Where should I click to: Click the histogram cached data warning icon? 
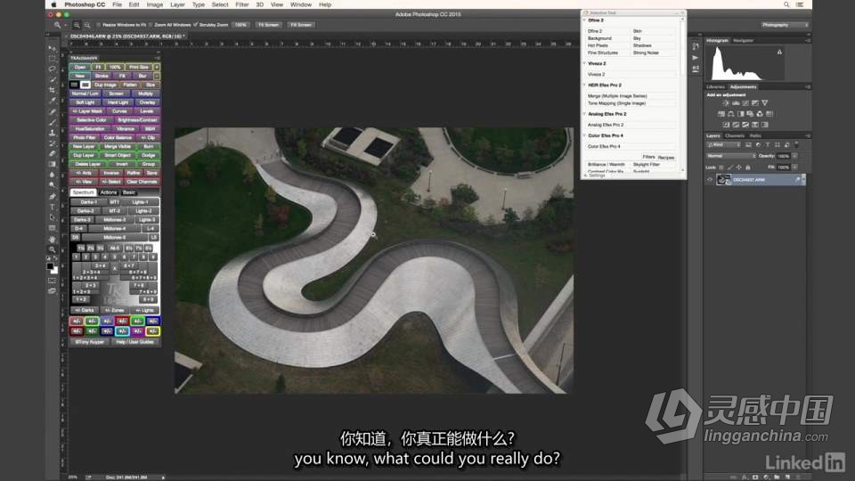click(779, 52)
